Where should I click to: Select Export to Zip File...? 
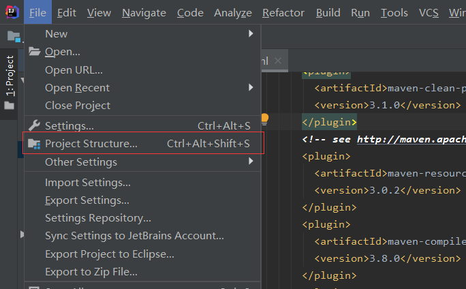click(x=91, y=272)
